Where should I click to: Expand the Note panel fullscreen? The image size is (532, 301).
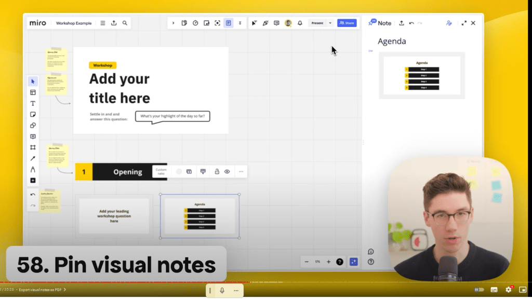(464, 23)
